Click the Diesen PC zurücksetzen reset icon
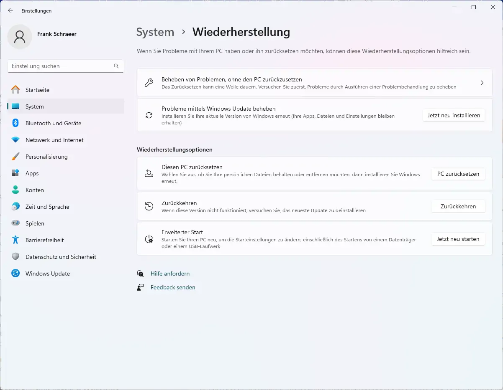The height and width of the screenshot is (390, 503). (x=149, y=174)
